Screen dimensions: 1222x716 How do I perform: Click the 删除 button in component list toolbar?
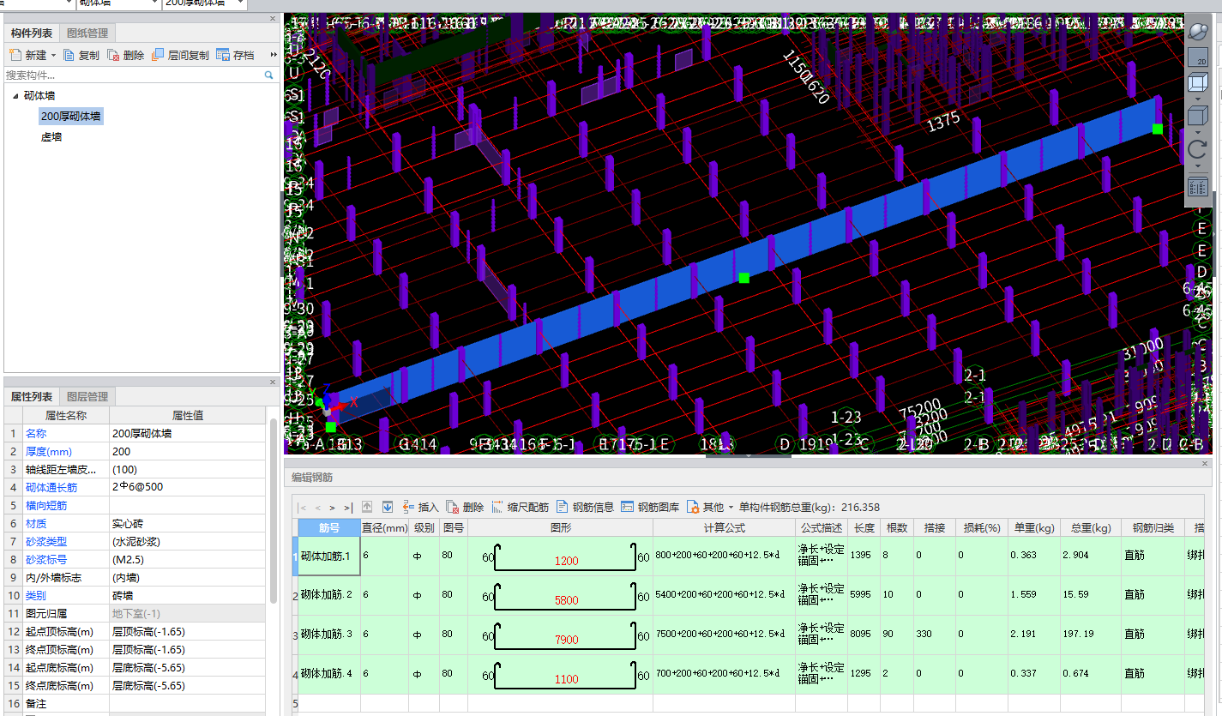pos(126,55)
